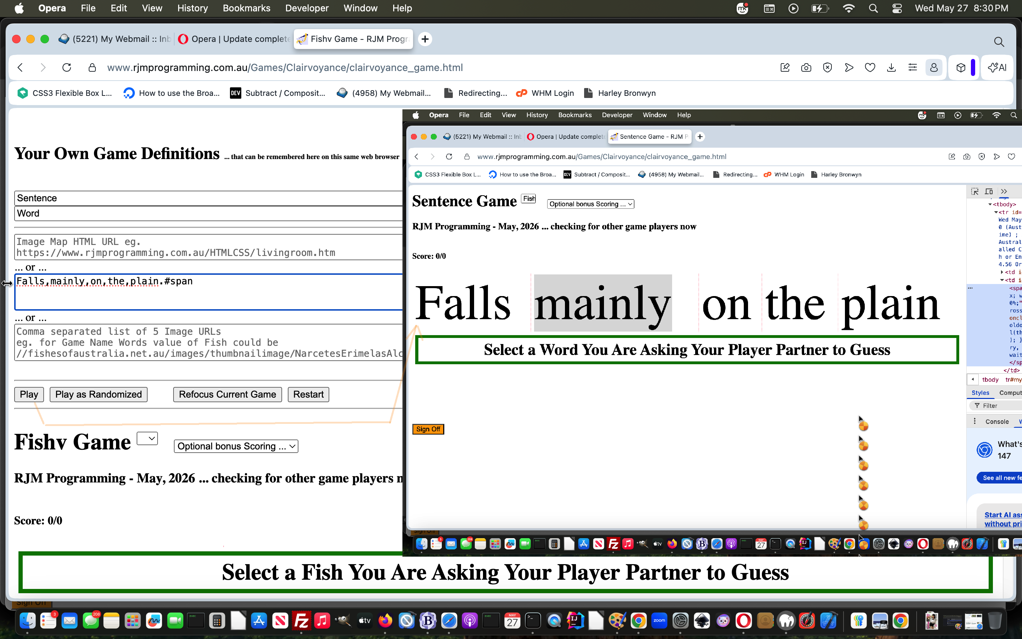Screen dimensions: 1022x639
Task: Click the Spotlight search icon in the top menu bar
Action: [x=873, y=9]
